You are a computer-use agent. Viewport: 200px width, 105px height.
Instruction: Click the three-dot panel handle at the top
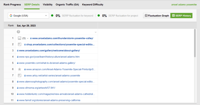pyautogui.click(x=99, y=1)
